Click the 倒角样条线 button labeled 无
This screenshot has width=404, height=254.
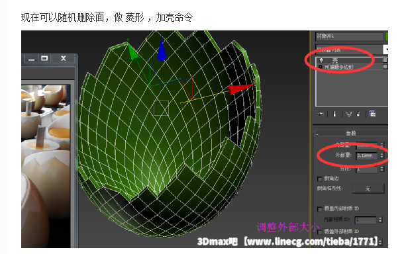(368, 189)
